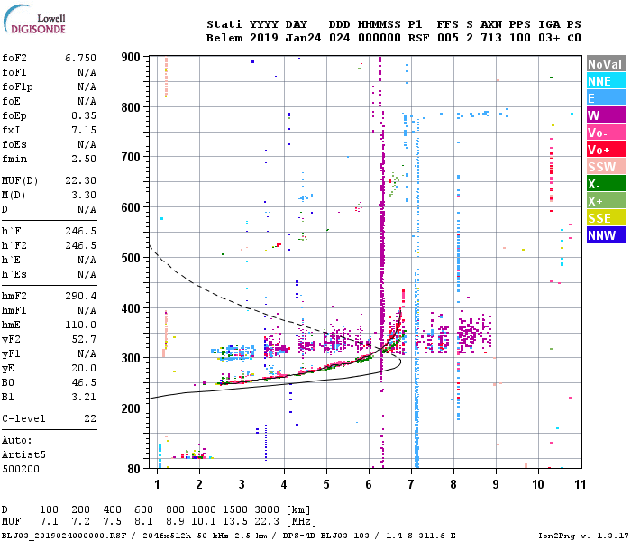Screen dimensions: 631x541
Task: Click the 200 km height axis label
Action: coord(131,408)
